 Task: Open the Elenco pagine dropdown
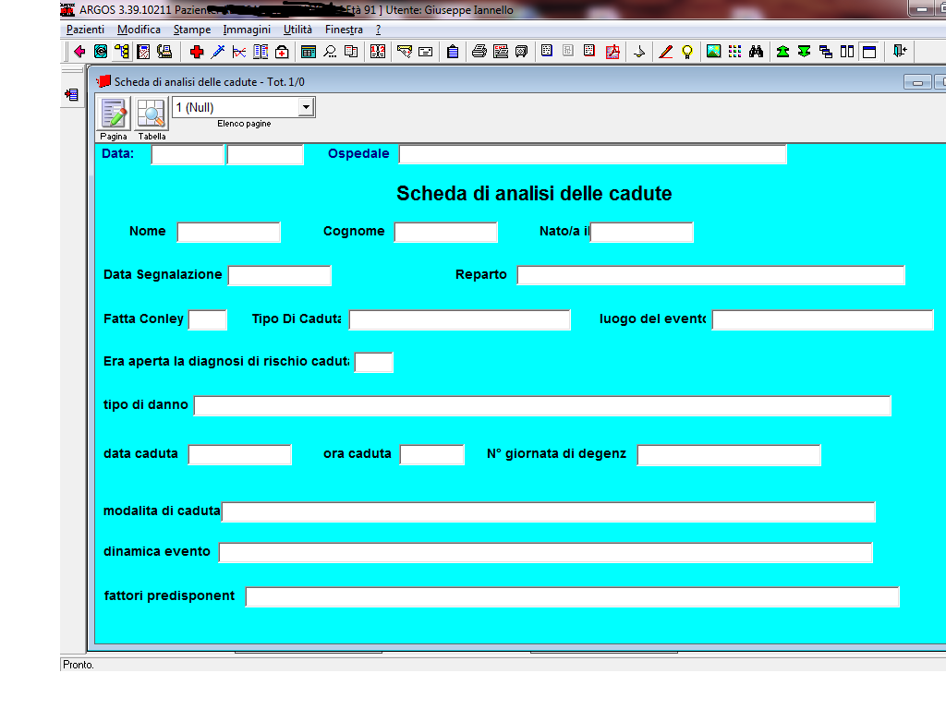[x=308, y=106]
